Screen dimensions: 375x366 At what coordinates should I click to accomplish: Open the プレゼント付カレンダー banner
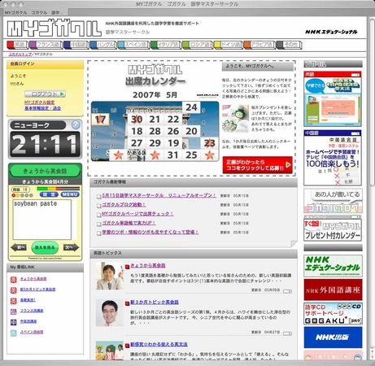tap(333, 229)
